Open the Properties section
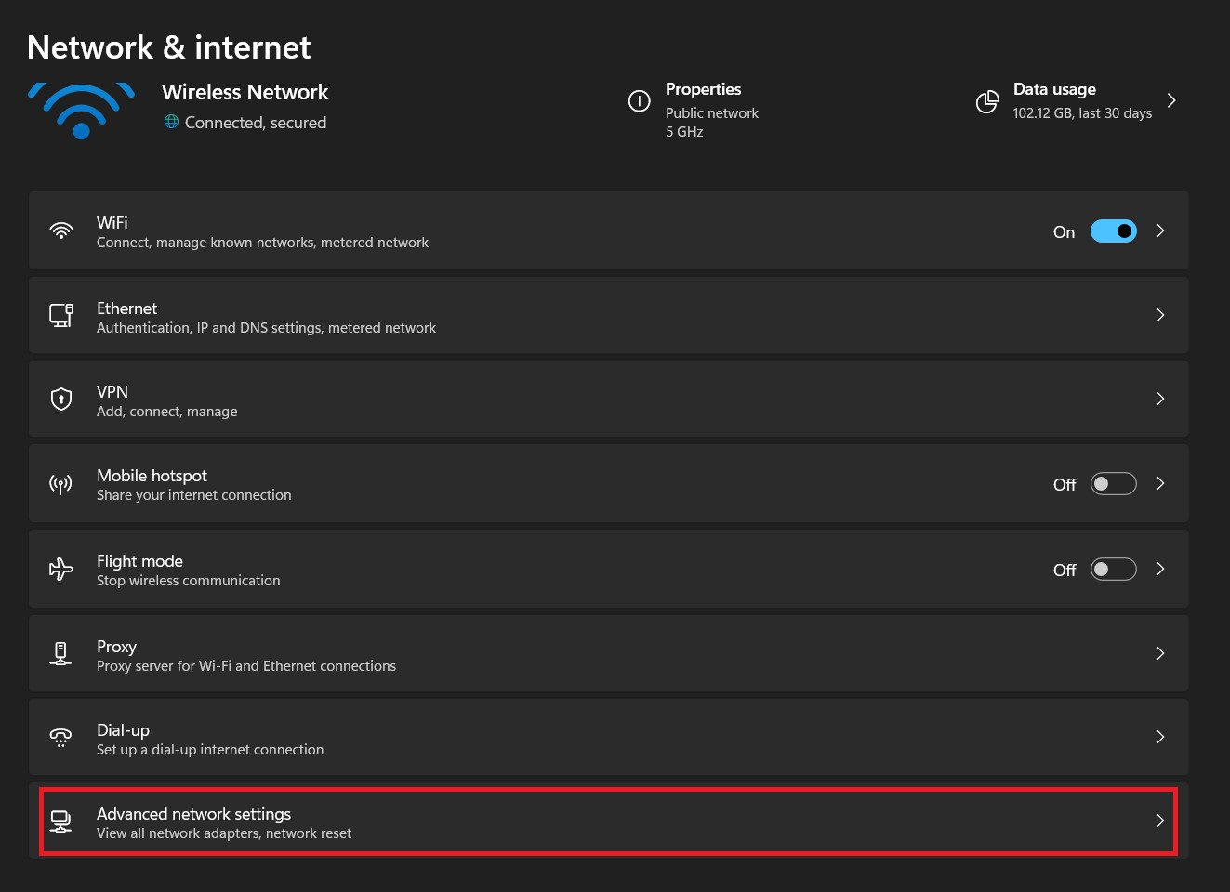 [x=694, y=110]
